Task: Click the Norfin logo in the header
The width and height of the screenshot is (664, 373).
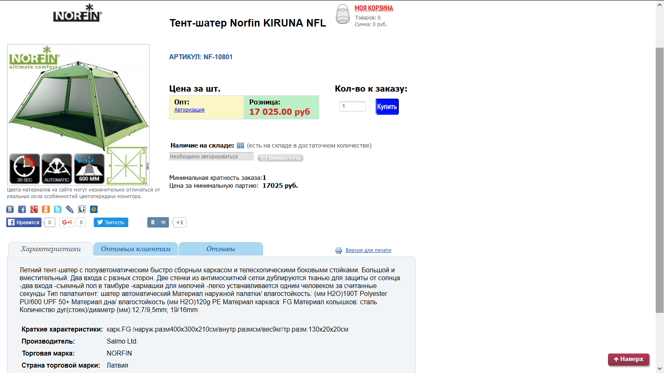Action: (78, 13)
